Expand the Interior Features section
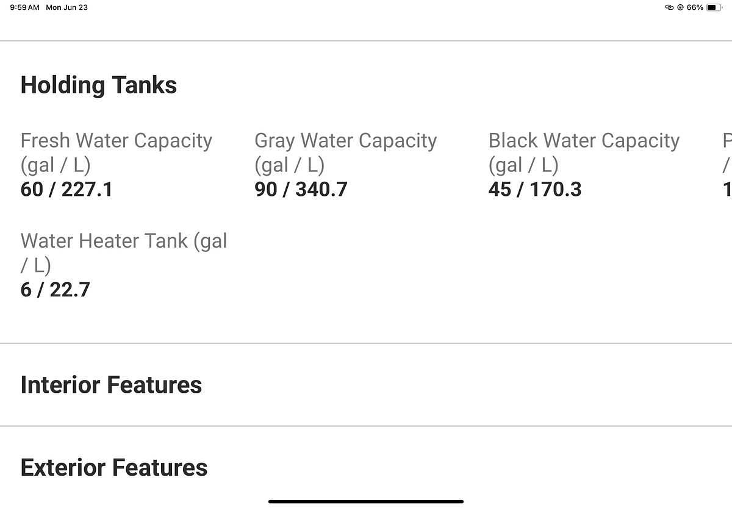 coord(111,385)
